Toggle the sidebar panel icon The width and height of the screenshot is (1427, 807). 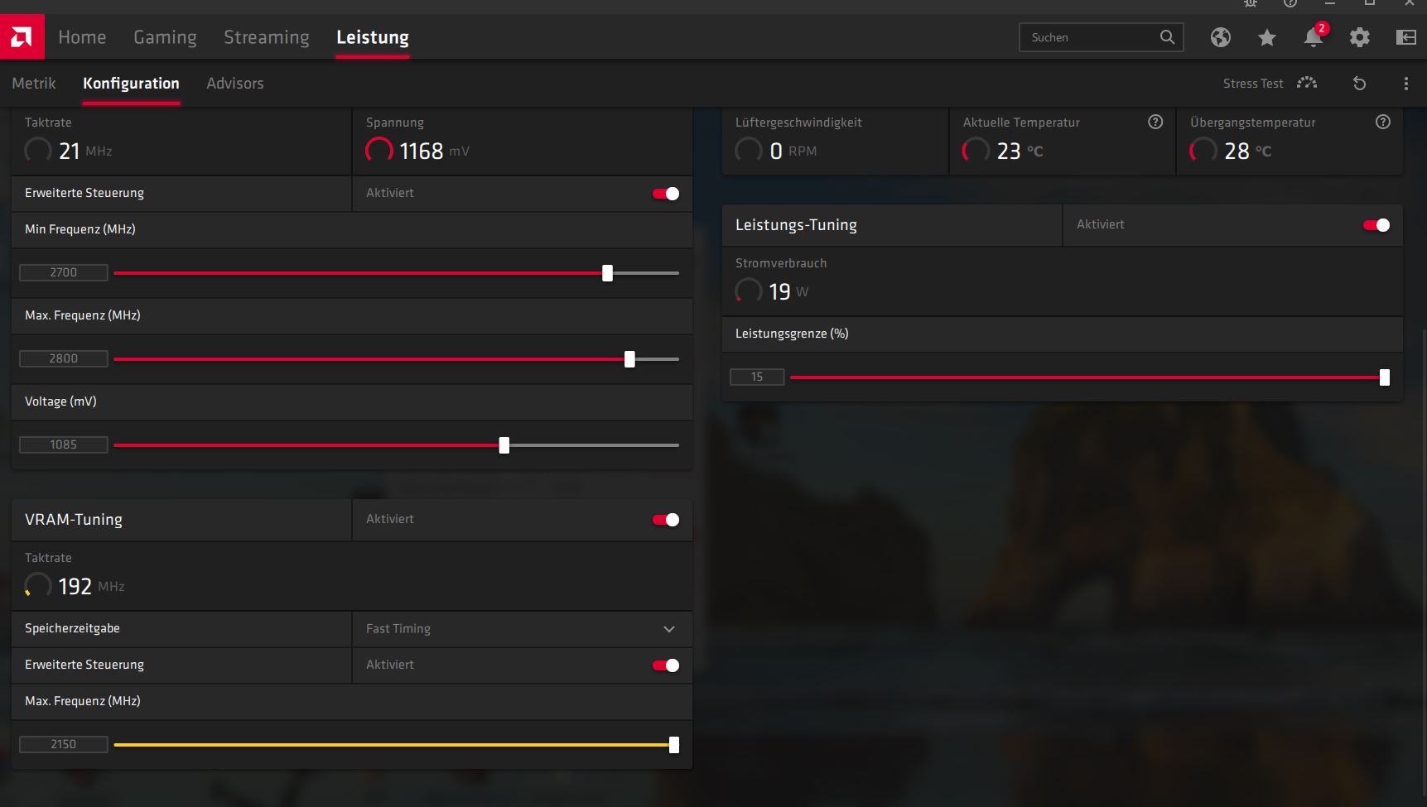(1405, 37)
